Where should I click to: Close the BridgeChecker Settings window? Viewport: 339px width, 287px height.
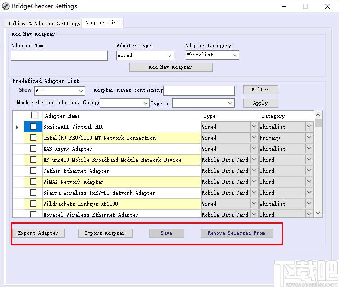328,6
